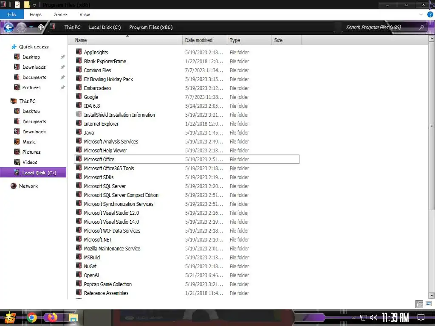Open Desktop under Quick access

point(31,57)
